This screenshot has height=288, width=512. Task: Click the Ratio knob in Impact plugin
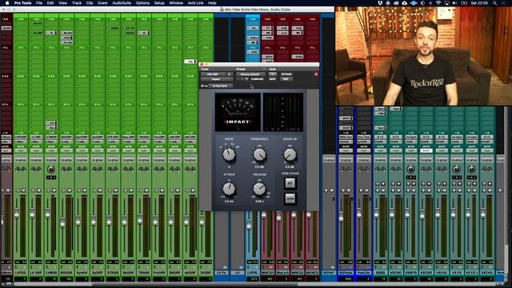pyautogui.click(x=229, y=154)
